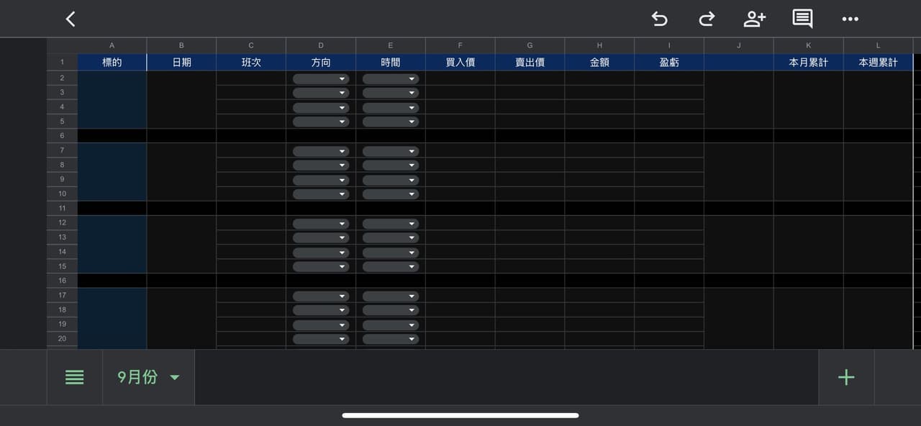Redo the last action
The image size is (921, 426).
coord(707,19)
